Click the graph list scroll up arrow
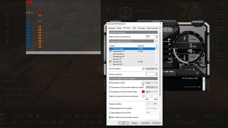Screen dimensions: 228x128 [x=156, y=46]
